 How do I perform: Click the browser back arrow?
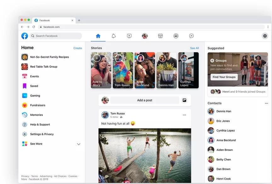pyautogui.click(x=22, y=27)
